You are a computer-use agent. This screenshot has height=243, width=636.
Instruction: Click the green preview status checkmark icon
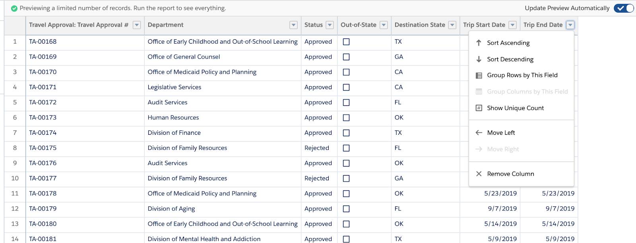click(x=14, y=8)
